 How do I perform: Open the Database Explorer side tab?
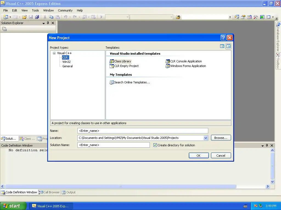[x=278, y=37]
